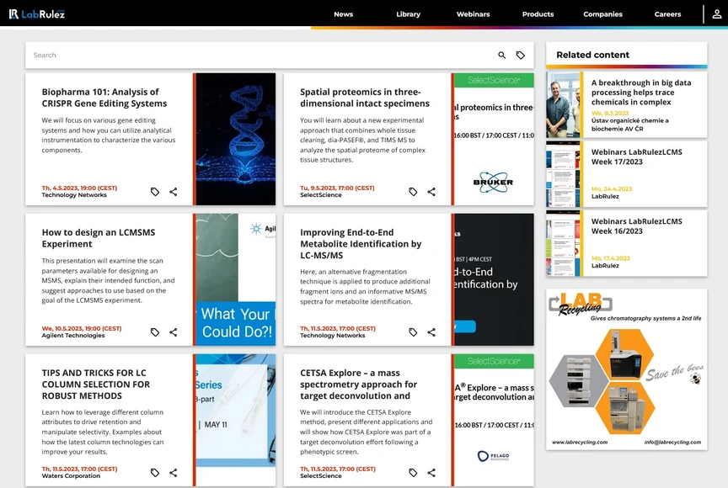The width and height of the screenshot is (728, 488).
Task: Click the Bruker logo thumbnail
Action: (494, 139)
